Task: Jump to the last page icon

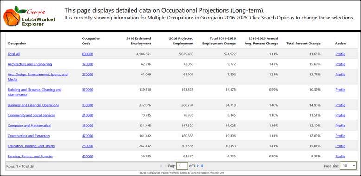Action: point(202,166)
